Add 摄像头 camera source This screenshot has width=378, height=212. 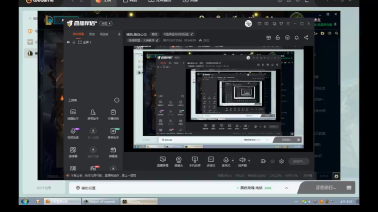point(179,162)
